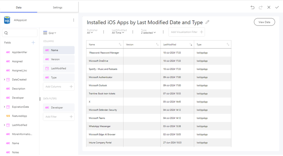The height and width of the screenshot is (156, 283).
Task: Click the View Data button
Action: [264, 22]
